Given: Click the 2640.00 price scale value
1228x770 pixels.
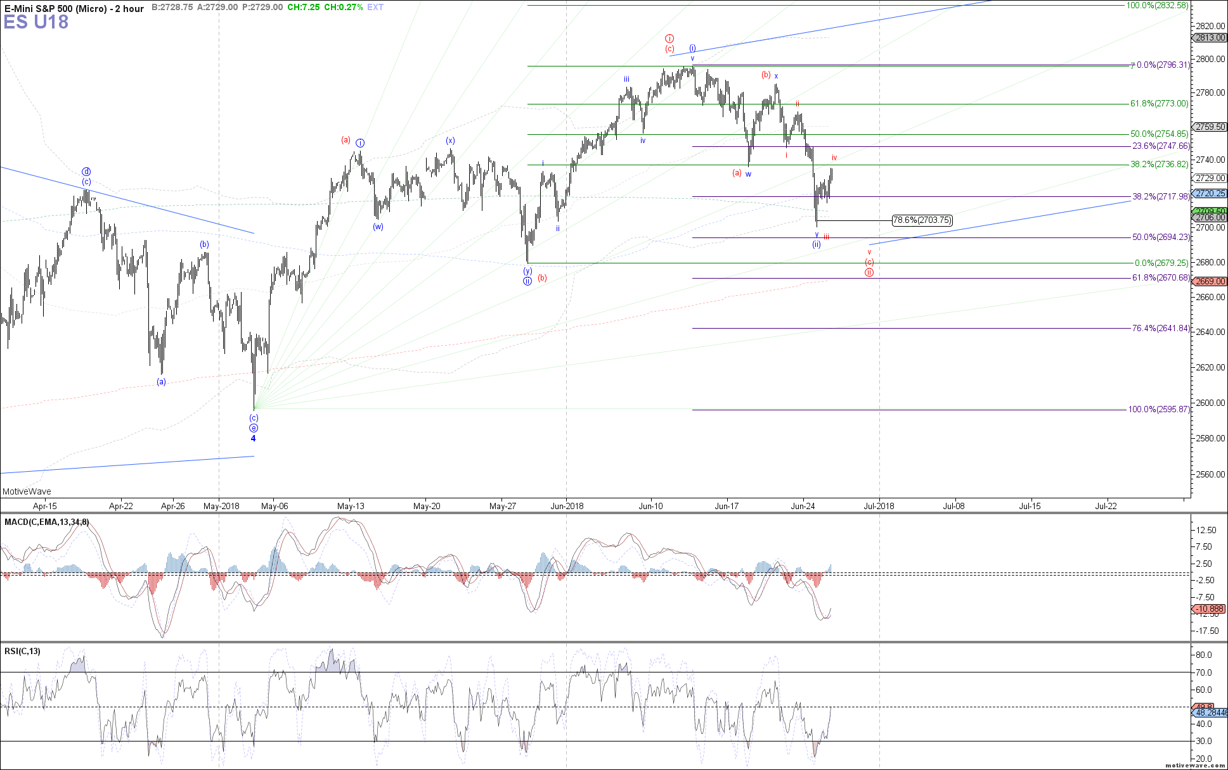Looking at the screenshot, I should pos(1210,332).
